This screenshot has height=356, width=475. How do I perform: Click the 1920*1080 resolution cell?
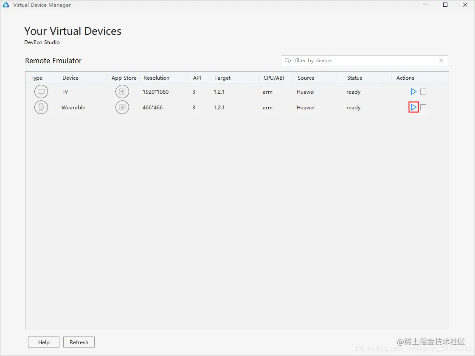pos(155,92)
